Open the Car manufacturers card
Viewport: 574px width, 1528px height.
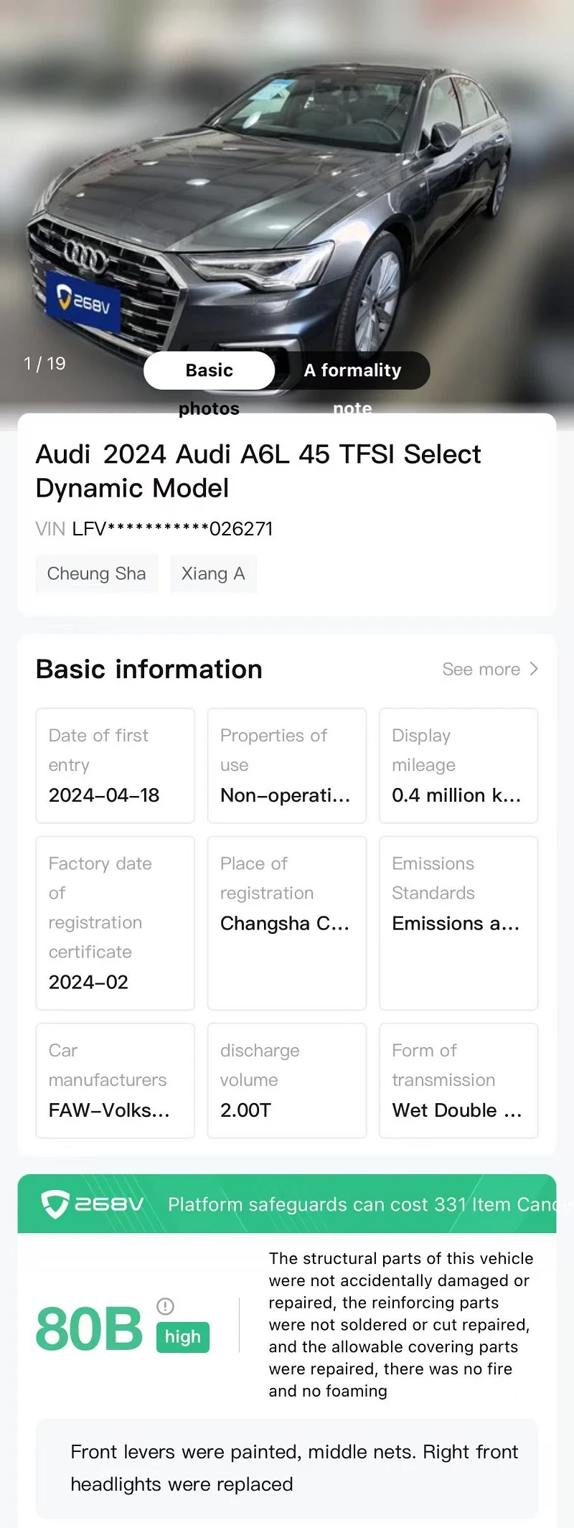tap(116, 1081)
